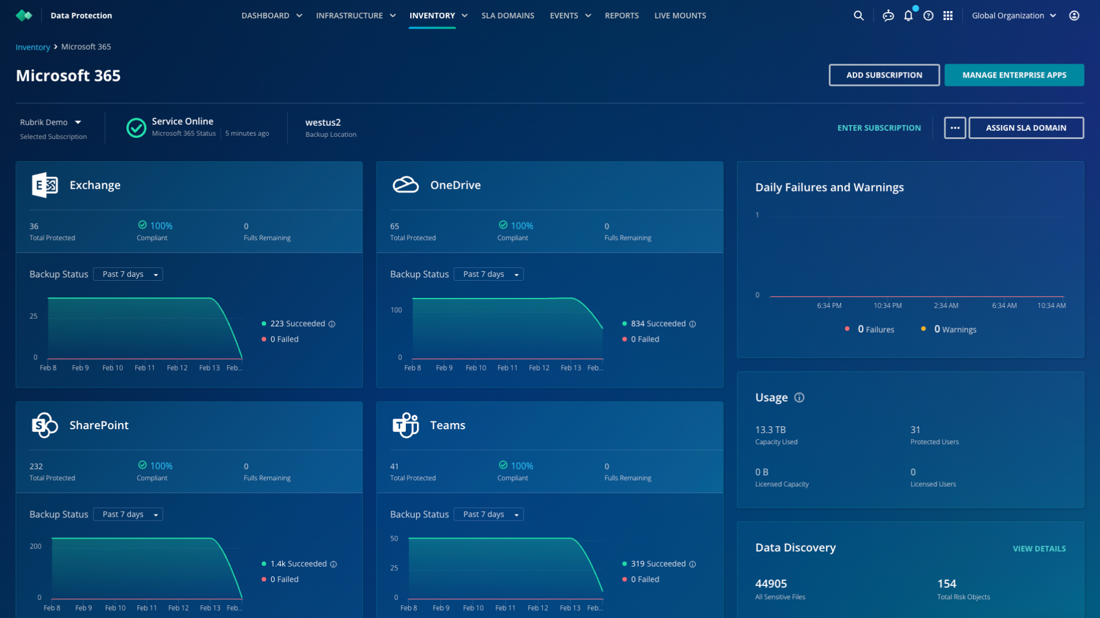Click info icon next to 1.4k Succeeded

pos(334,564)
